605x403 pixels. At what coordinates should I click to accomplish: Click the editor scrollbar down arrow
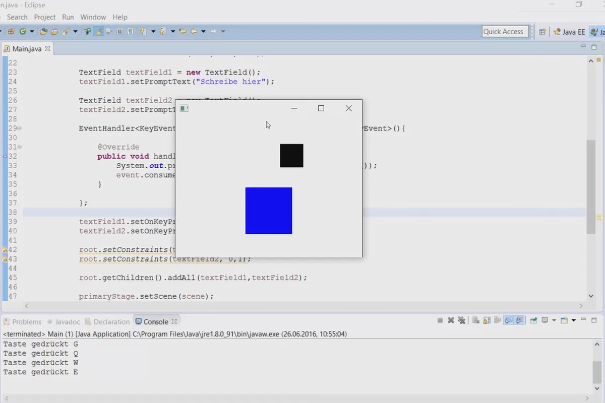(591, 296)
